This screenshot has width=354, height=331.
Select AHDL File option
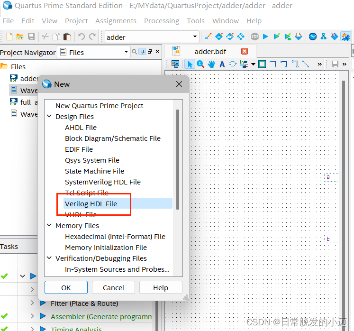click(x=81, y=127)
